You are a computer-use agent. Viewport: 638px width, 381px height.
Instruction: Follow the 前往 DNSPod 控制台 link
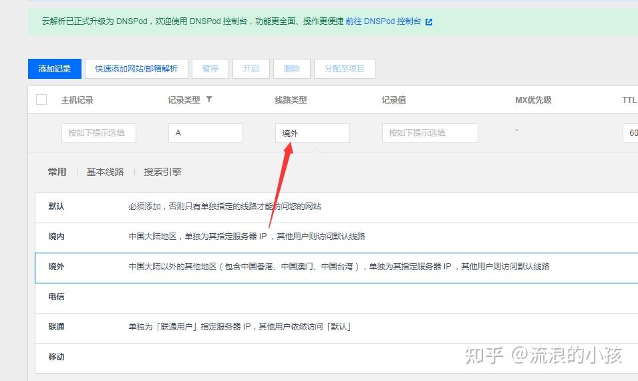[x=383, y=21]
